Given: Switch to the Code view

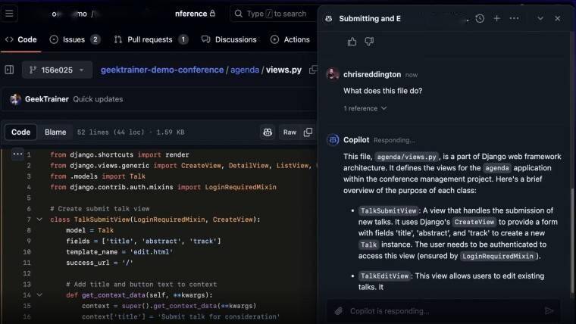Looking at the screenshot, I should click(20, 132).
